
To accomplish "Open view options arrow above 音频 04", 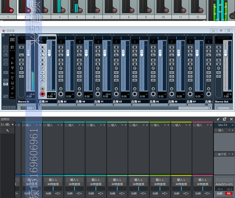I will coord(147,35).
